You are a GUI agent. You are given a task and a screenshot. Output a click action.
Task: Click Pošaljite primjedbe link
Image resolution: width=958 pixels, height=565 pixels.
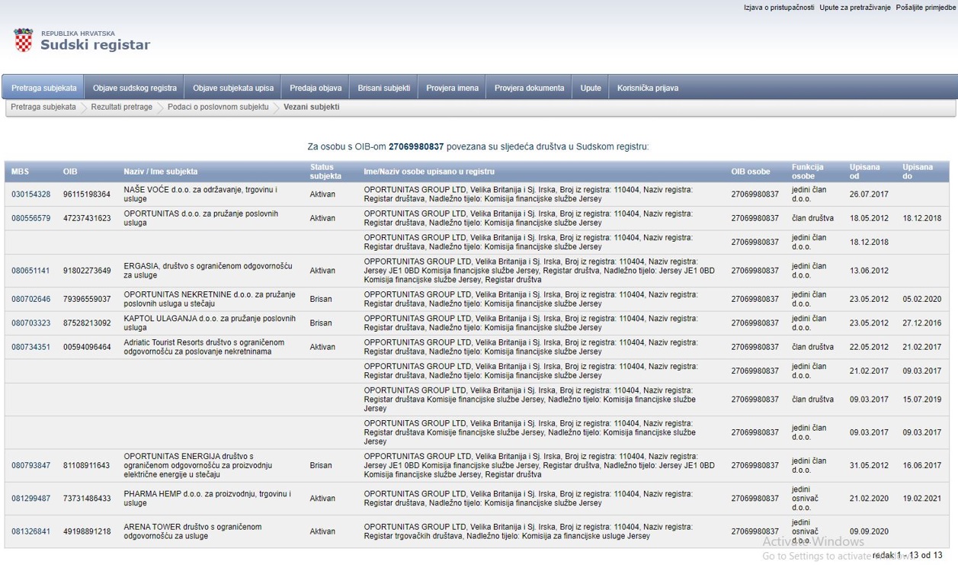tap(925, 8)
